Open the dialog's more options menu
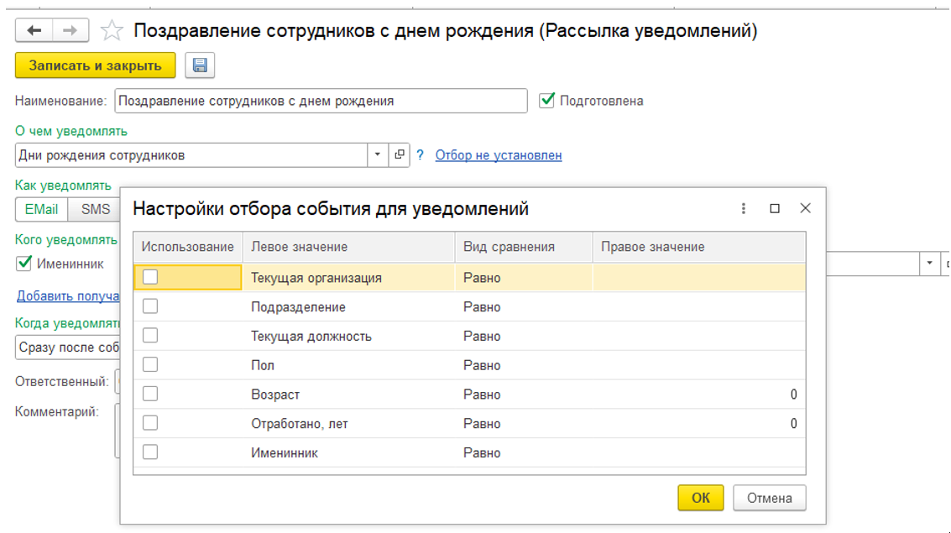The image size is (951, 533). coord(744,209)
